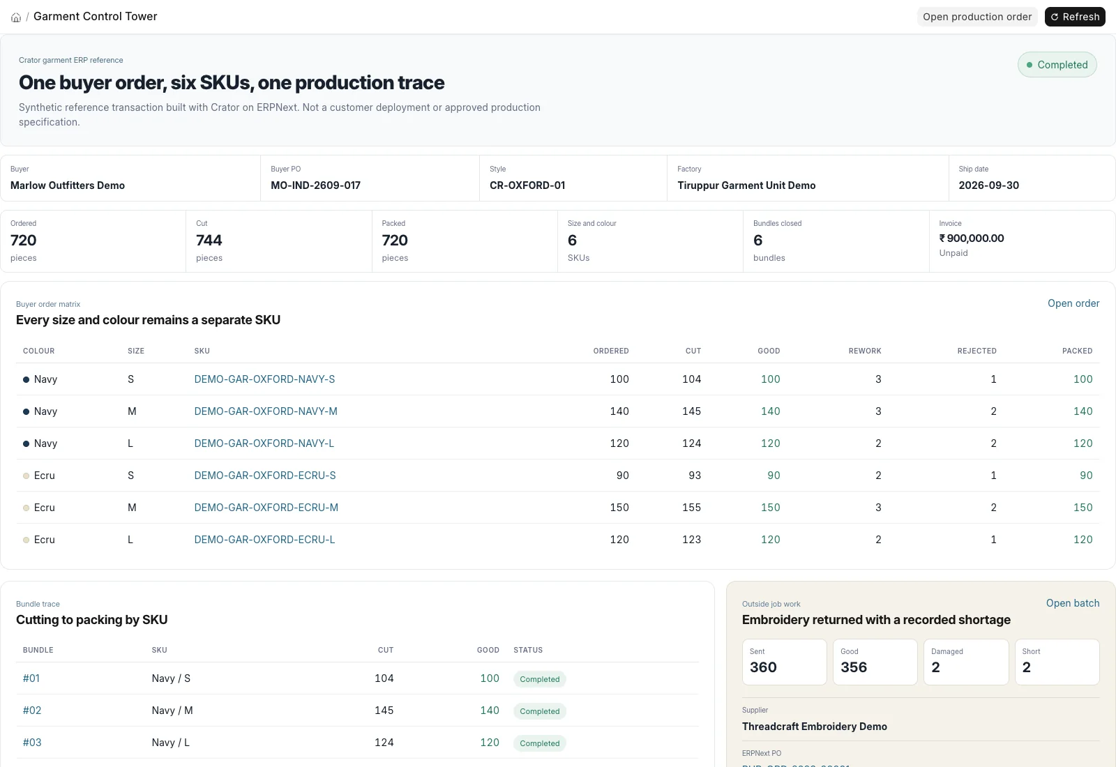The height and width of the screenshot is (767, 1116).
Task: Click cut quantity 155 in Ecru M row
Action: (x=692, y=508)
